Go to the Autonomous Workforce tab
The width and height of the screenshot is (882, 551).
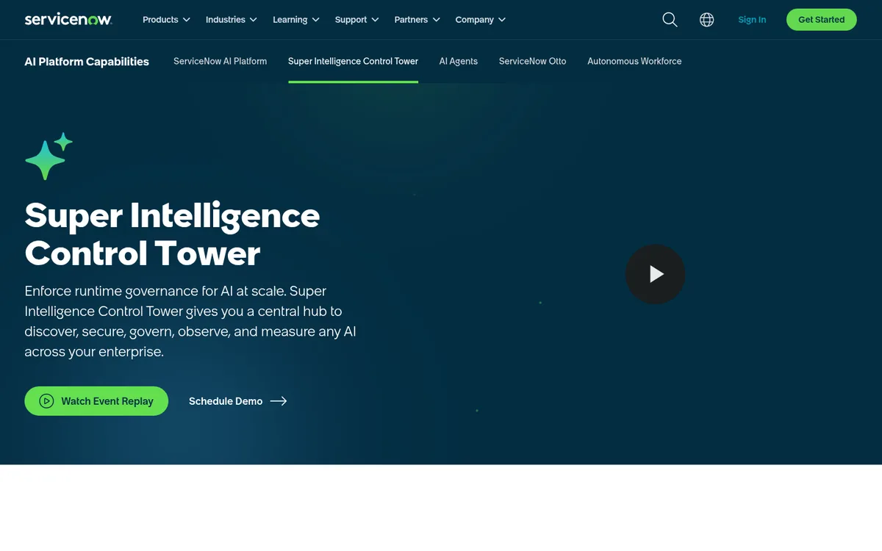point(634,62)
